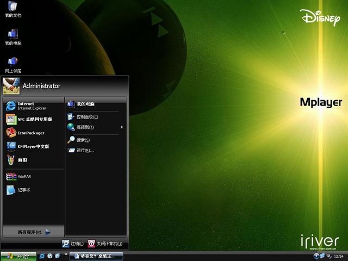Click the first round system tray icon
The height and width of the screenshot is (261, 348).
click(x=316, y=256)
